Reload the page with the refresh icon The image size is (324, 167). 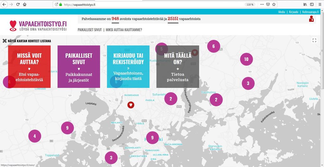click(x=18, y=4)
